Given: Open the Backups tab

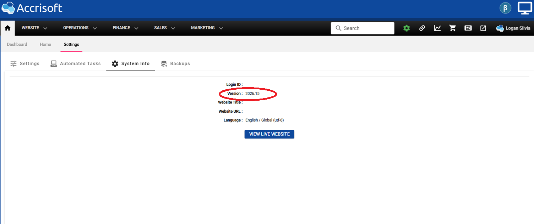Looking at the screenshot, I should 175,64.
